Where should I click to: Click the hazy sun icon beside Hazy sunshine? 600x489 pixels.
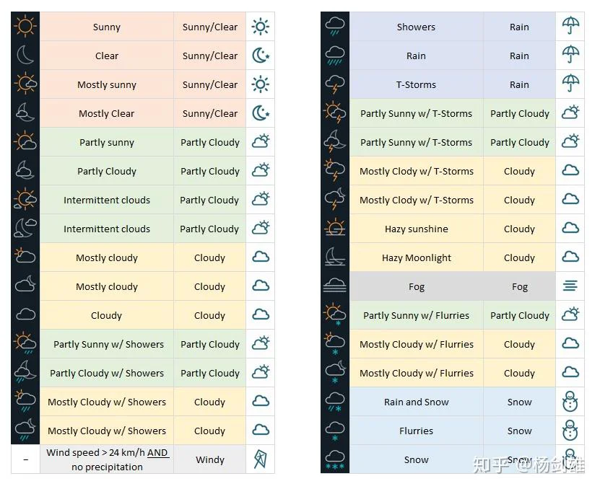tap(335, 227)
